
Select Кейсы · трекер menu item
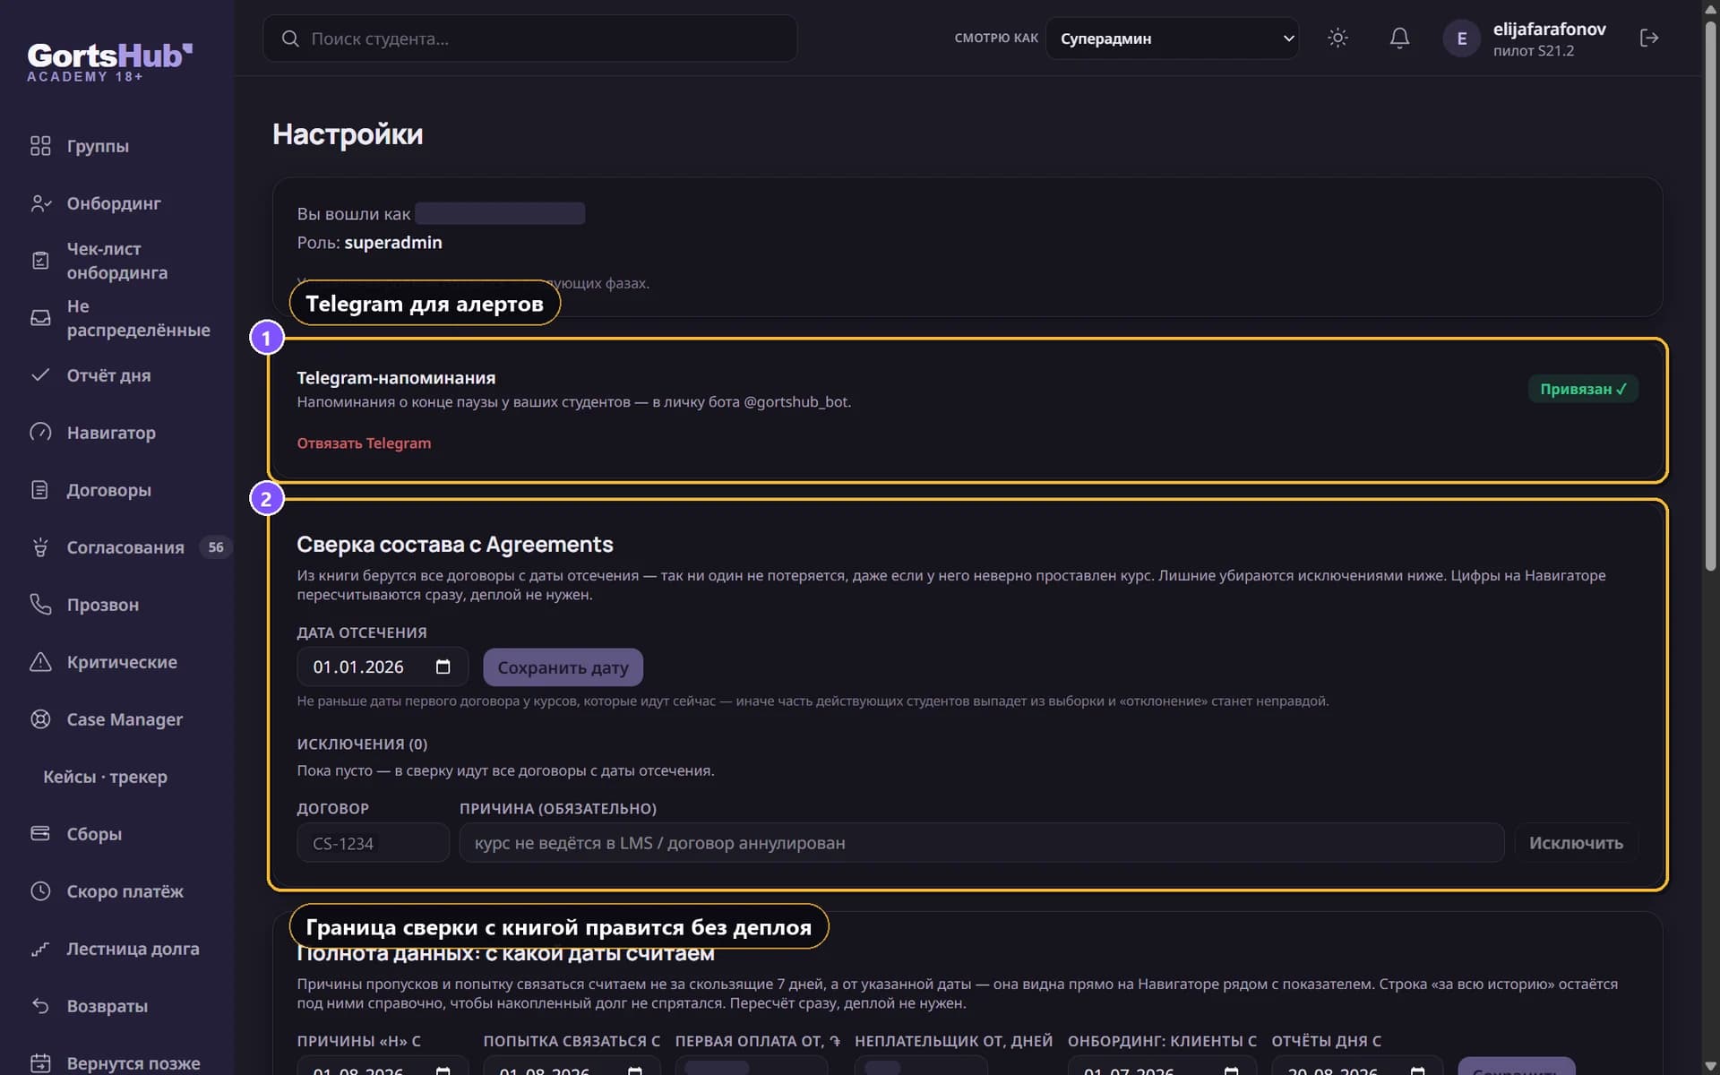pyautogui.click(x=106, y=777)
